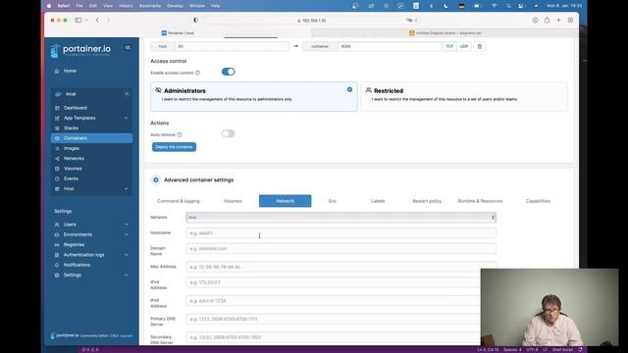Open a new Safari tab
This screenshot has width=628, height=353.
click(x=558, y=20)
